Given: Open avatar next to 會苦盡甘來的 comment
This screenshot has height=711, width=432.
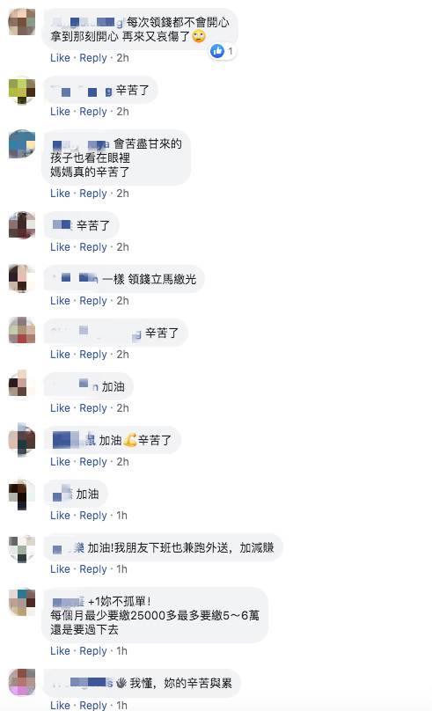Looking at the screenshot, I should click(x=22, y=143).
